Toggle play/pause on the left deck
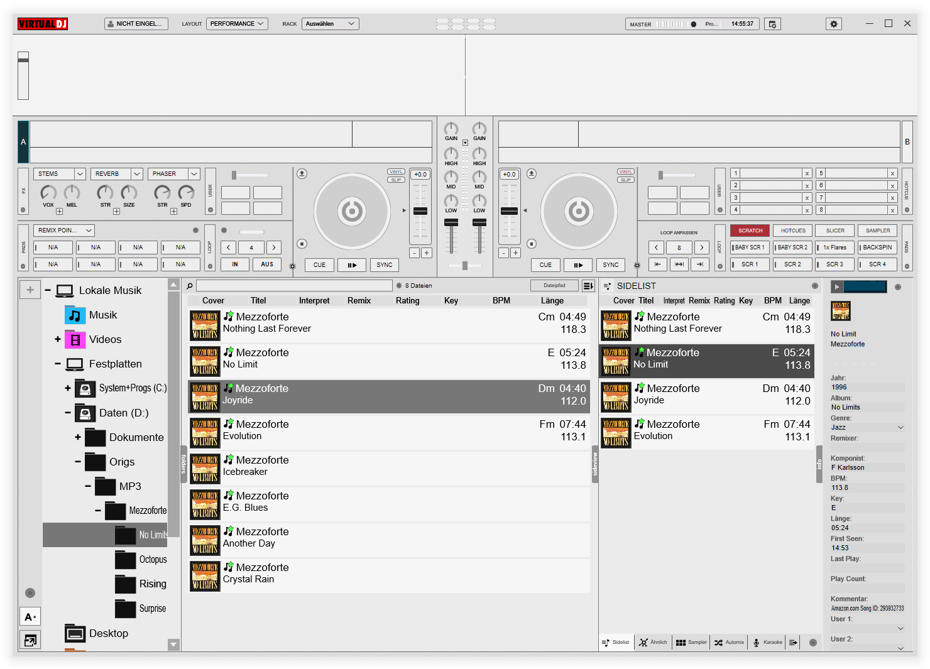Image resolution: width=930 pixels, height=669 pixels. [x=352, y=265]
